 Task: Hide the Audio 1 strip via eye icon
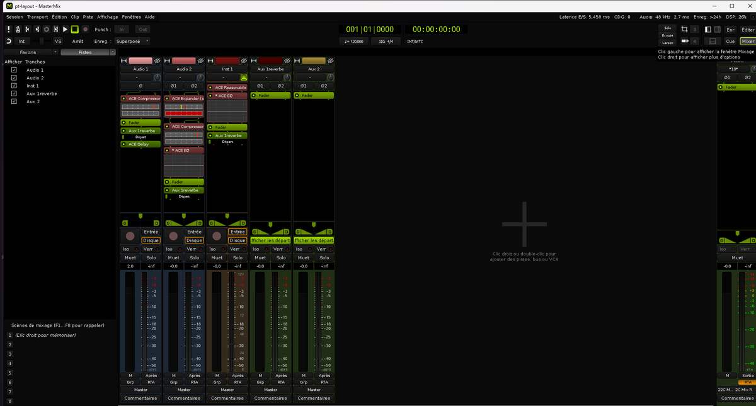coord(157,61)
